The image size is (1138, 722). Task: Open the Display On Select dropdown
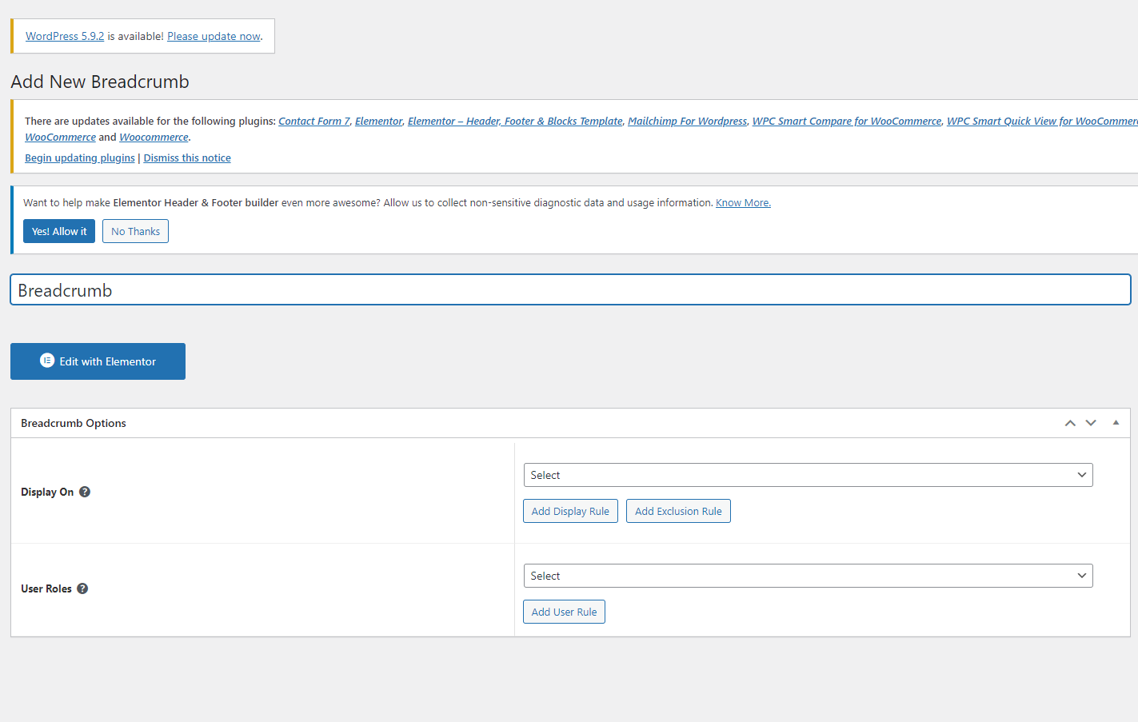808,475
